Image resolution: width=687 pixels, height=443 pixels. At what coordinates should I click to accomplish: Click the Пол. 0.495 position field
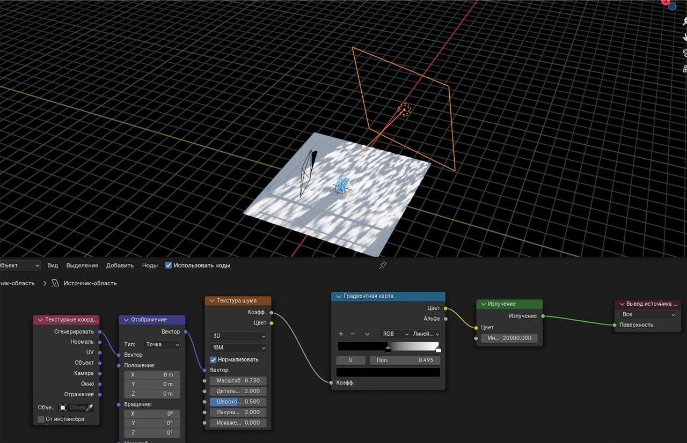[x=405, y=360]
